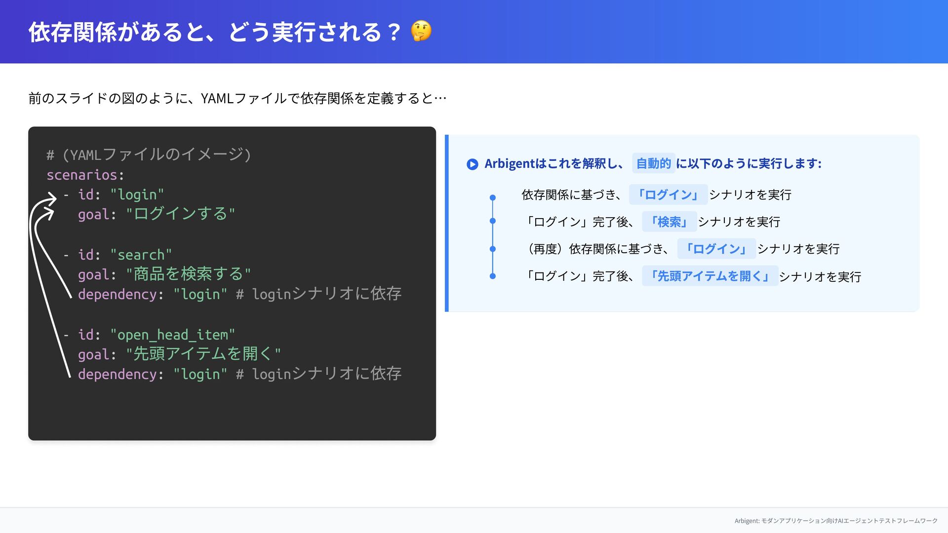Click the footer text Arbigent framework caption
This screenshot has width=948, height=533.
pos(835,521)
